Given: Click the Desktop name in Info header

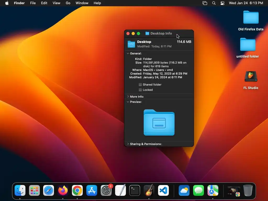Looking at the screenshot, I should (144, 42).
